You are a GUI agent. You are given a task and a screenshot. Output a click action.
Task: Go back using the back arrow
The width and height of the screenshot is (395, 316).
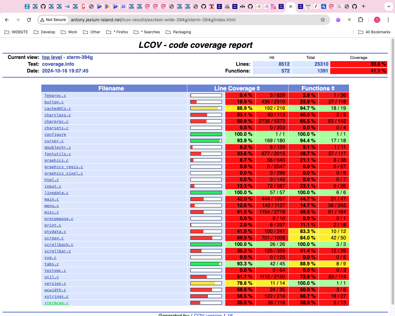(x=7, y=20)
